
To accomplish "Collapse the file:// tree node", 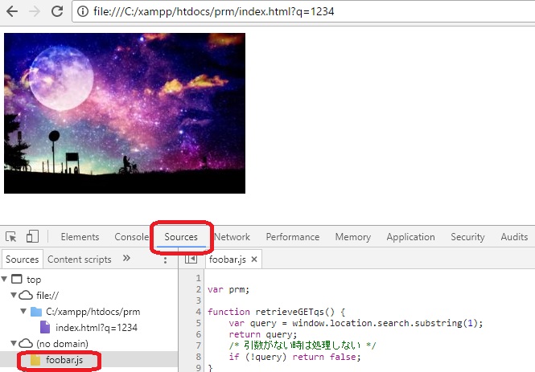I will [14, 295].
